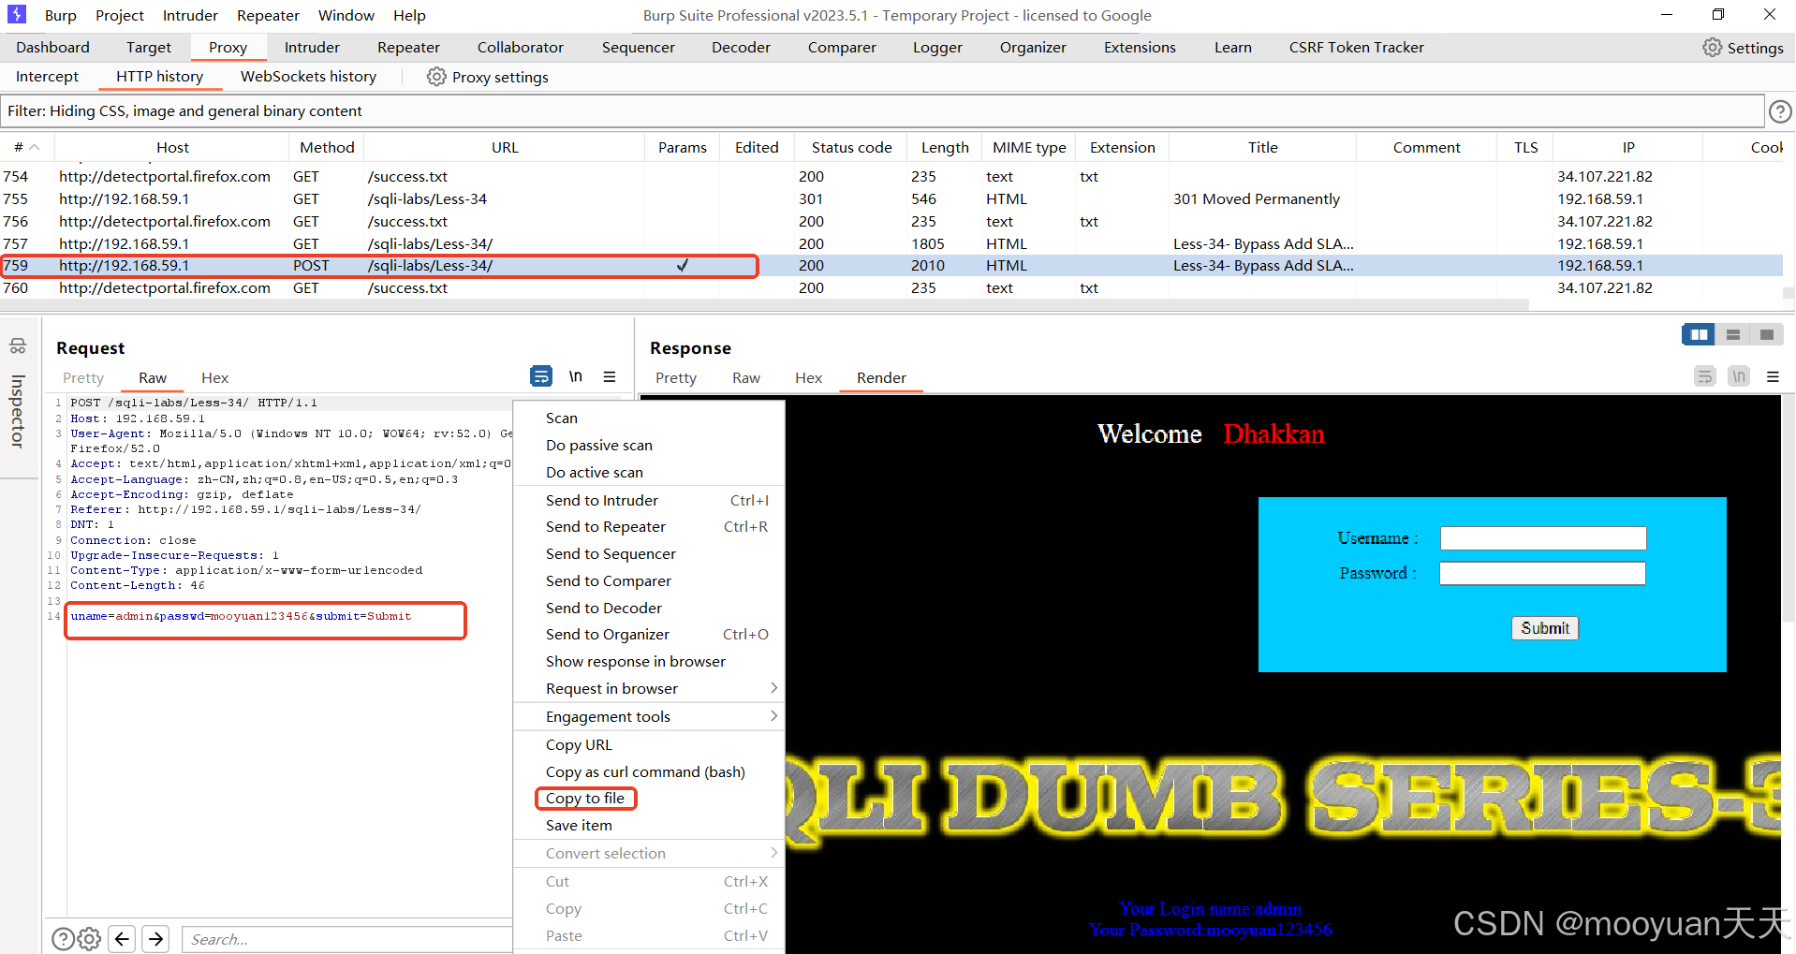Sort history by the # column

26,147
